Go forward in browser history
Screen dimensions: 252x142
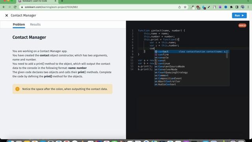coord(9,7)
